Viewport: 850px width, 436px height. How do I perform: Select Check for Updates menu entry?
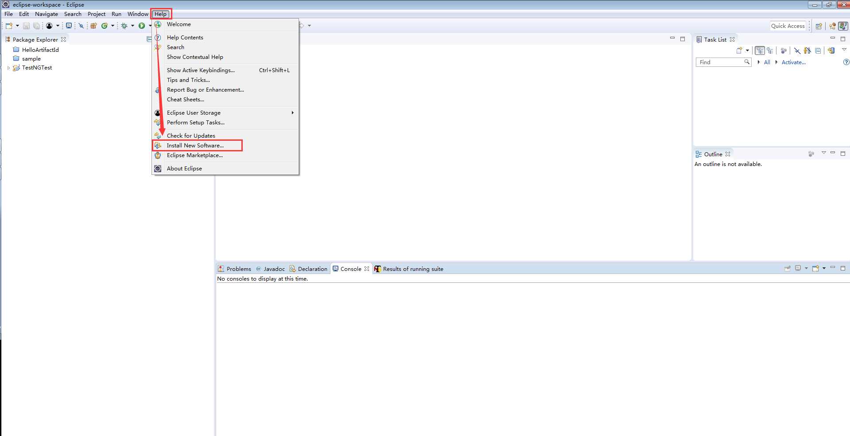226,136
